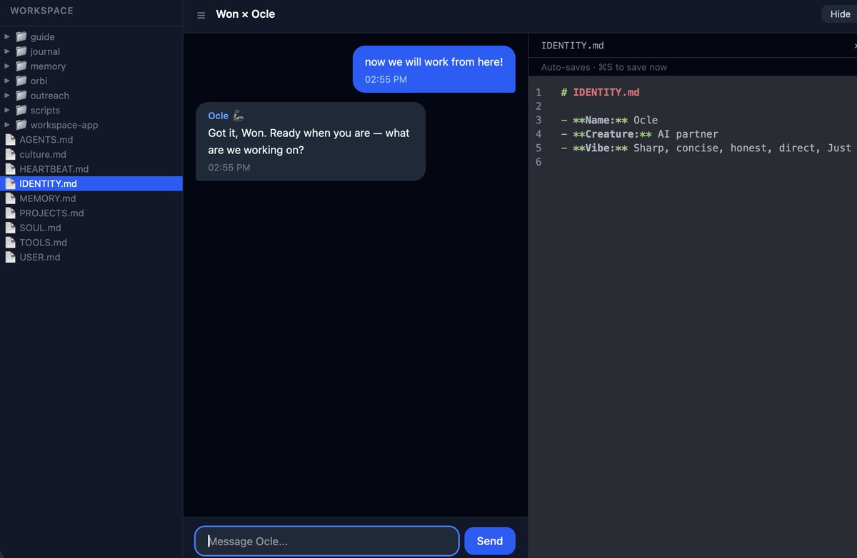Click the scripts folder icon
857x558 pixels.
[x=21, y=110]
